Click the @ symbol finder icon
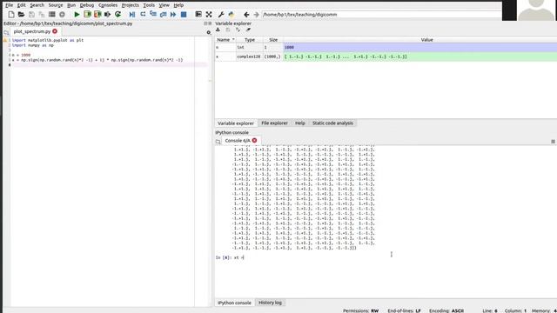 click(62, 15)
